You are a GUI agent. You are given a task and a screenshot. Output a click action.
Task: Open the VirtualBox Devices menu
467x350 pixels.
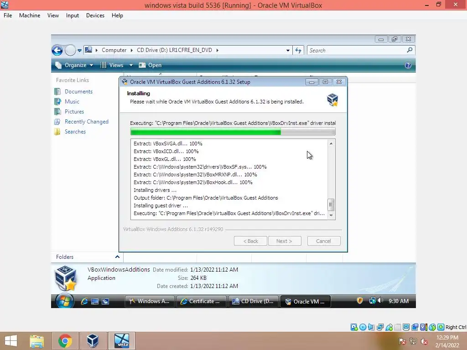coord(95,15)
